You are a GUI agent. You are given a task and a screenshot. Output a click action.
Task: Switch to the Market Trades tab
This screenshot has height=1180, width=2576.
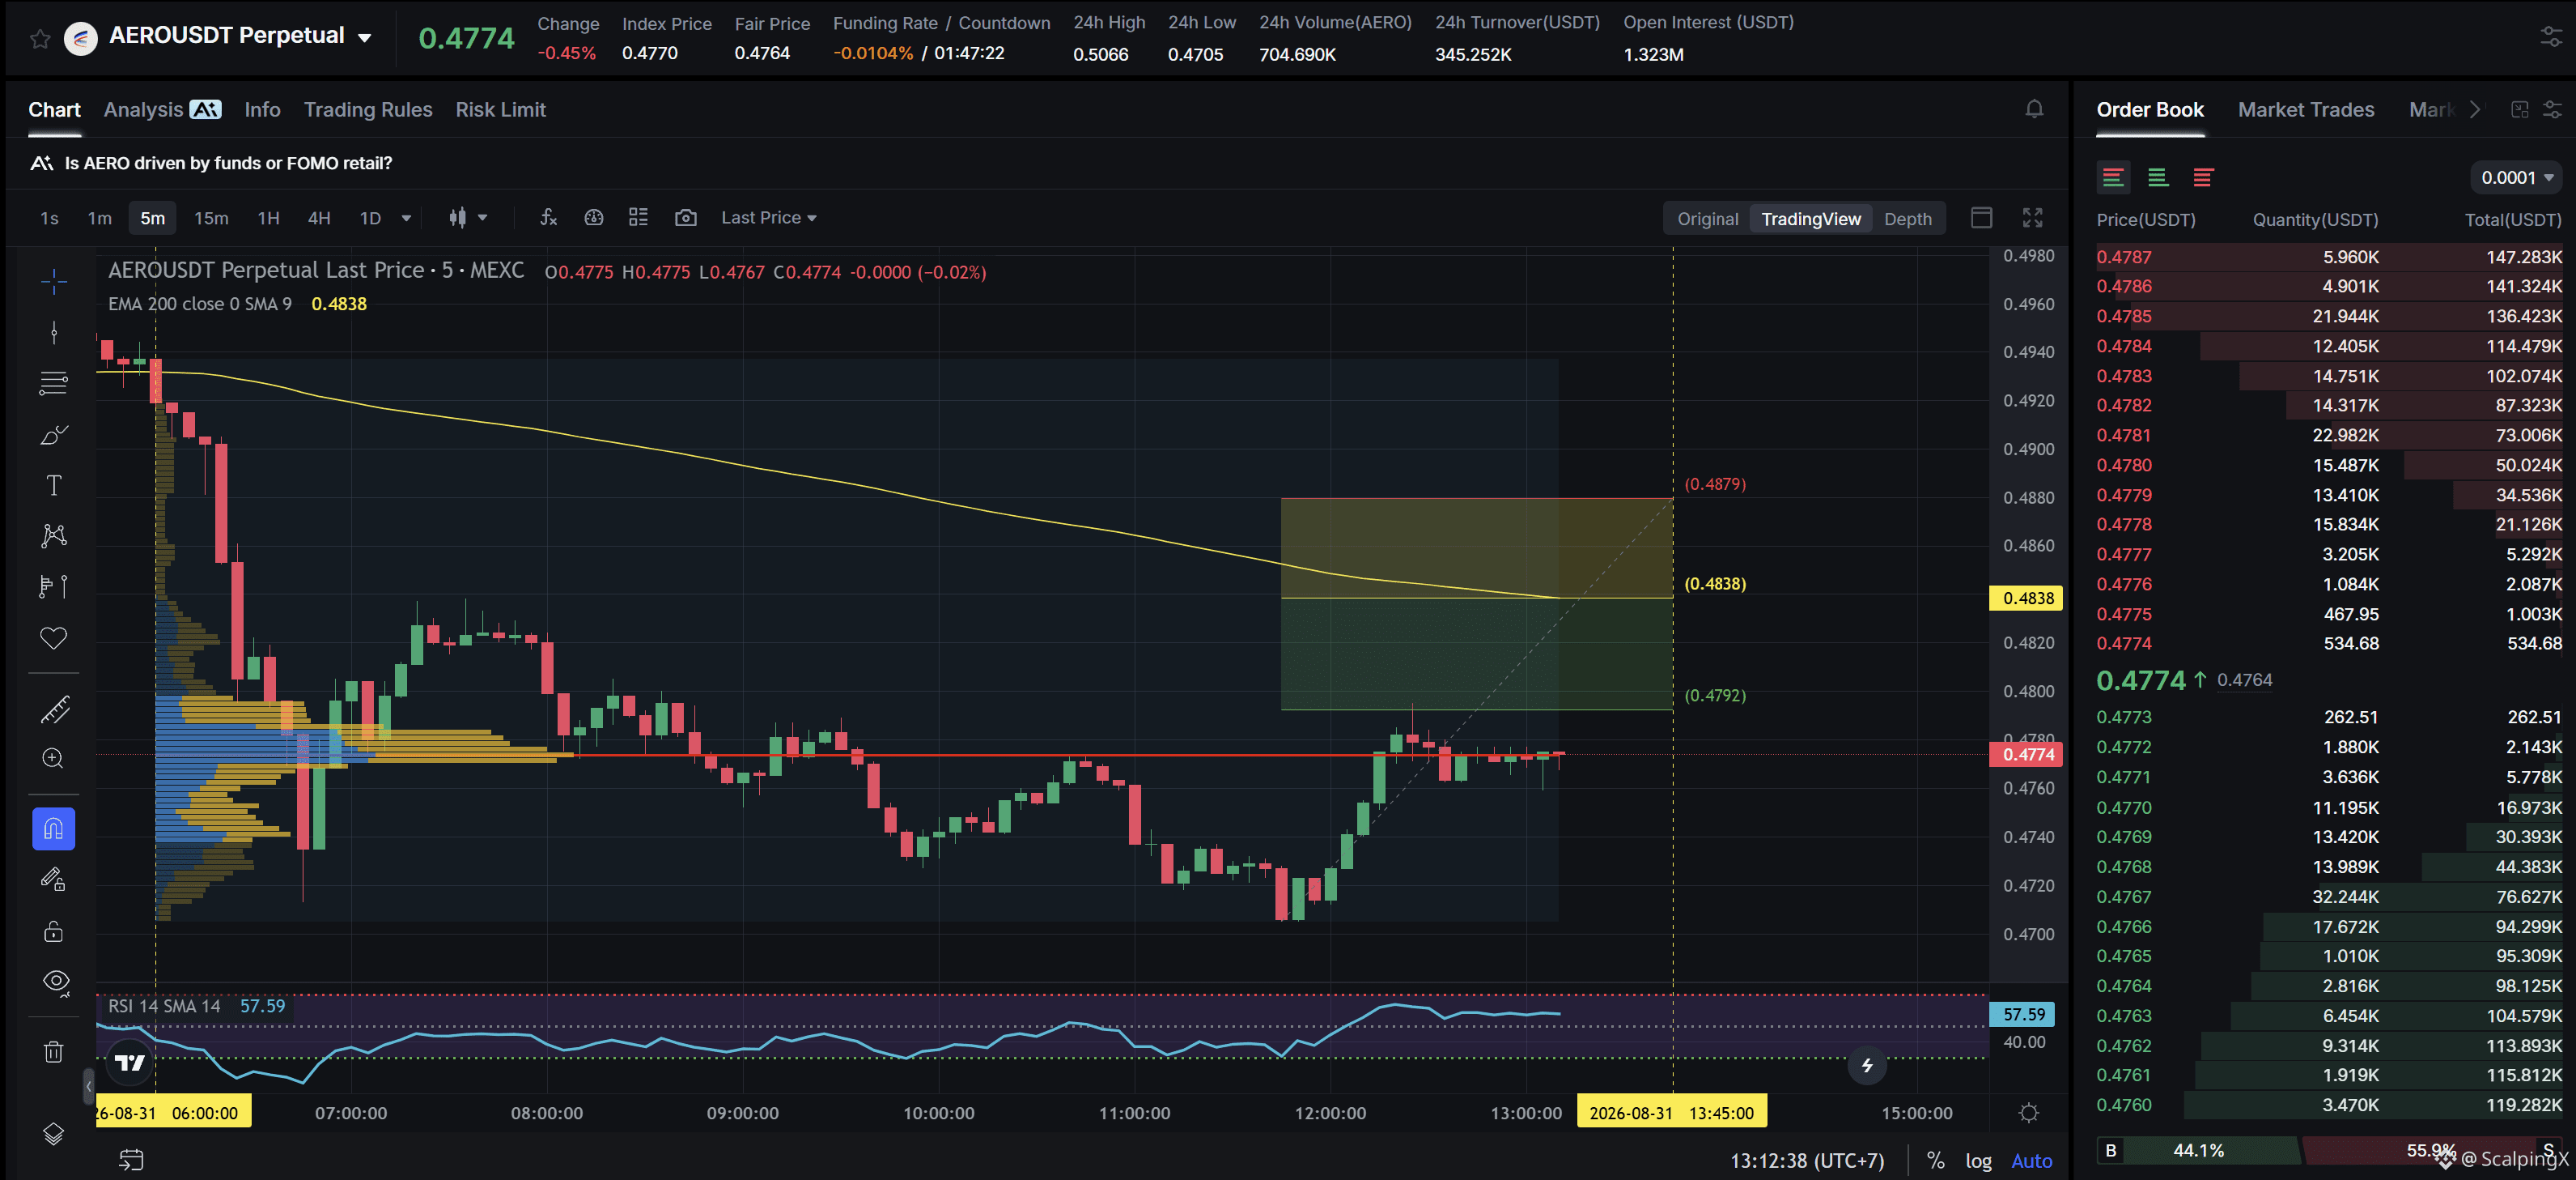click(2305, 109)
